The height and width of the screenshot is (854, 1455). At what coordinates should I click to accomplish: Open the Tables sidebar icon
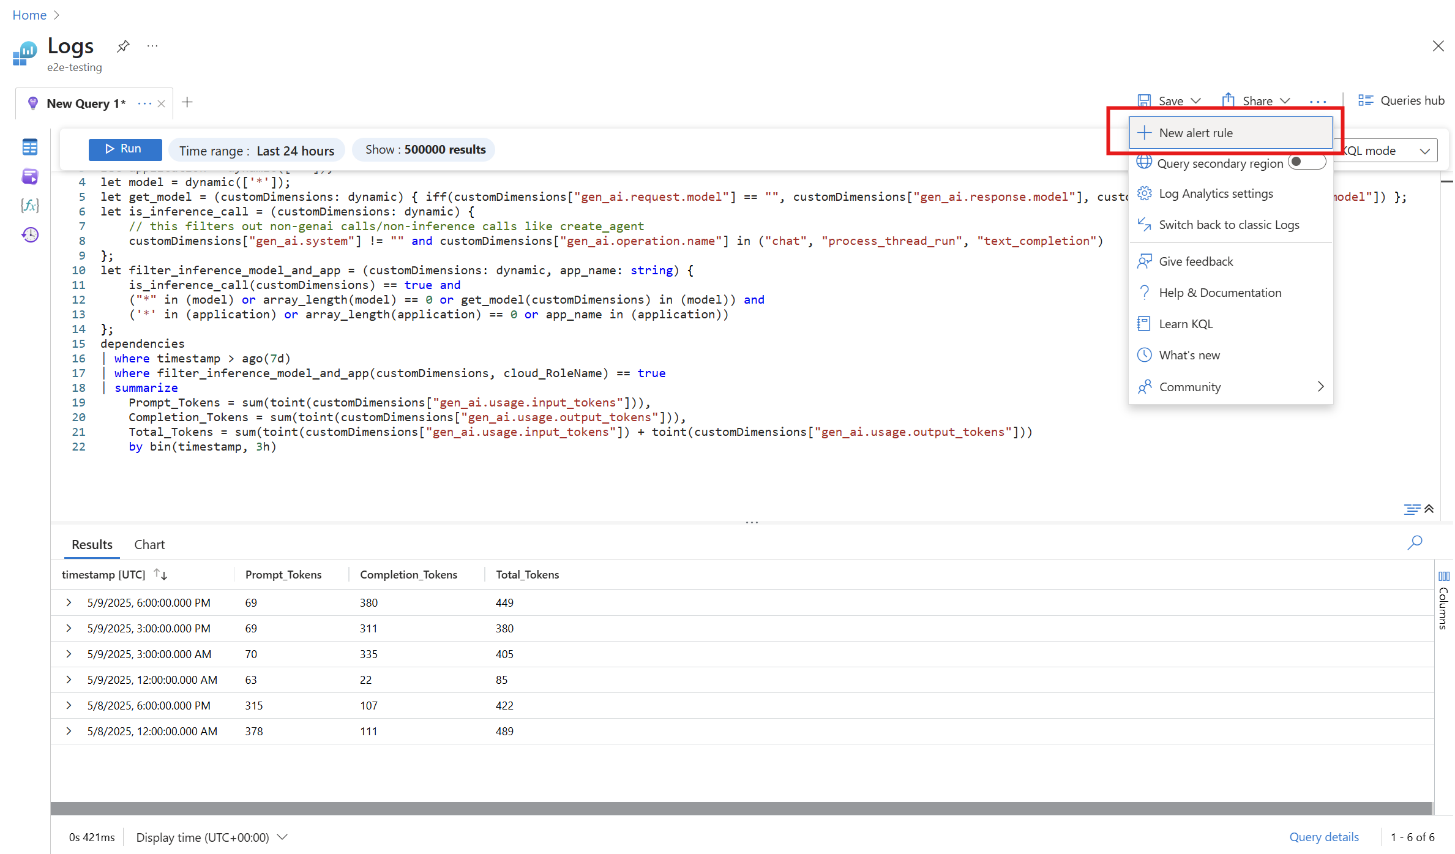point(29,147)
